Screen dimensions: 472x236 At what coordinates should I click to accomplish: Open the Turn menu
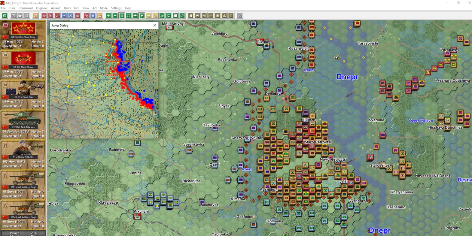(12, 8)
